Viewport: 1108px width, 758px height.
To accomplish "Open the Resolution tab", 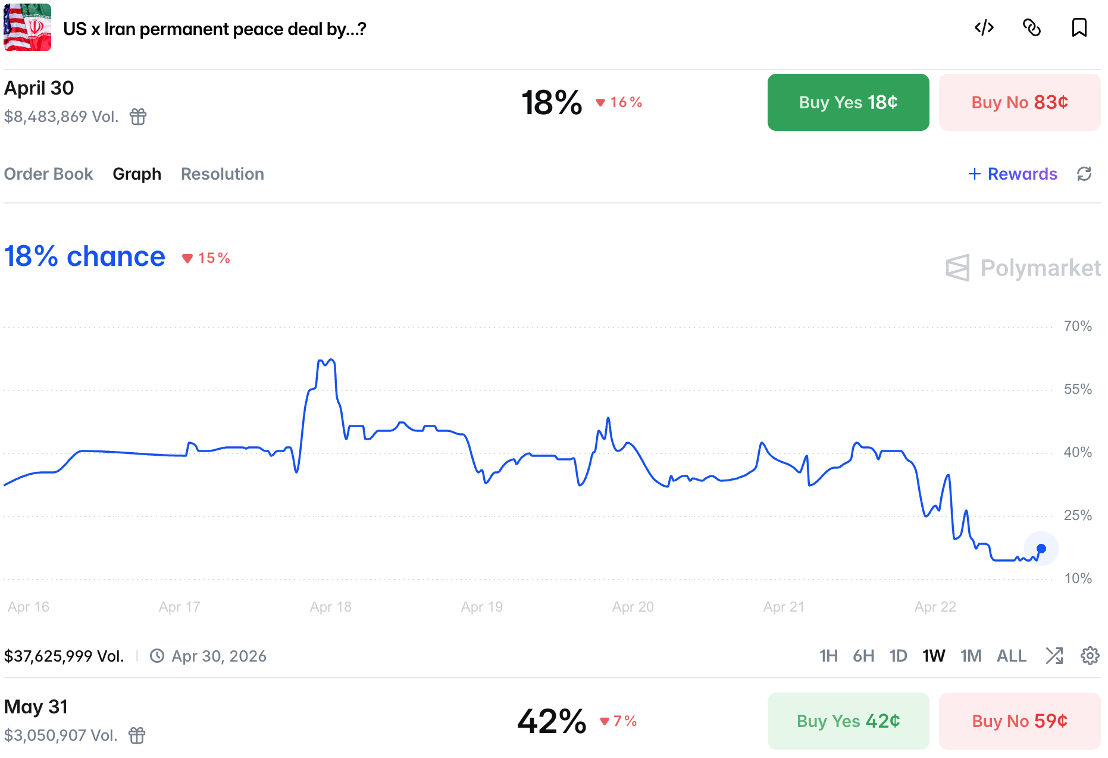I will click(222, 174).
